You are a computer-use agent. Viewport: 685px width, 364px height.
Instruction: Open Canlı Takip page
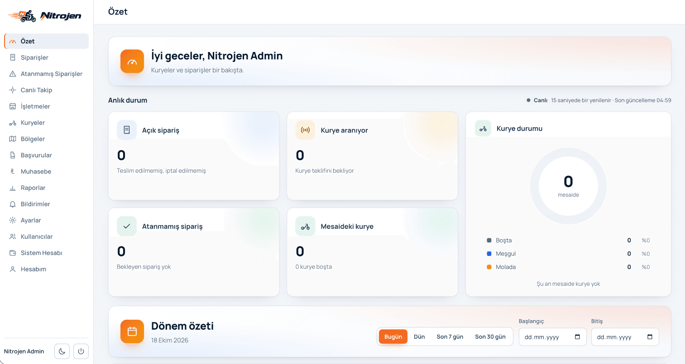46,90
